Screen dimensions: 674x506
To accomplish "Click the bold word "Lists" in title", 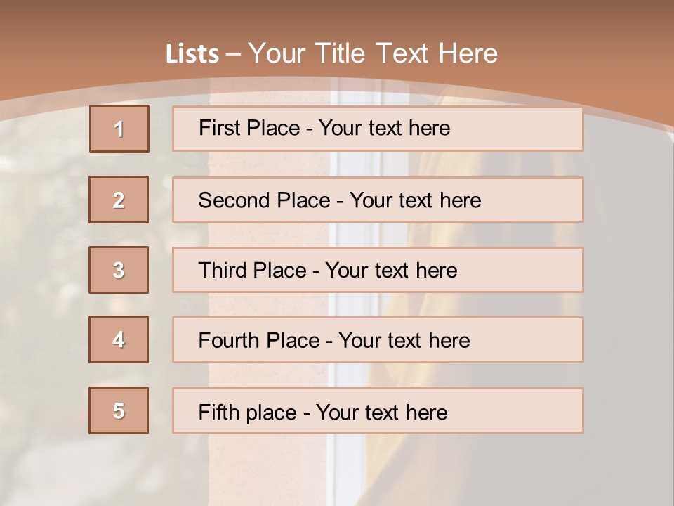I will (x=192, y=54).
